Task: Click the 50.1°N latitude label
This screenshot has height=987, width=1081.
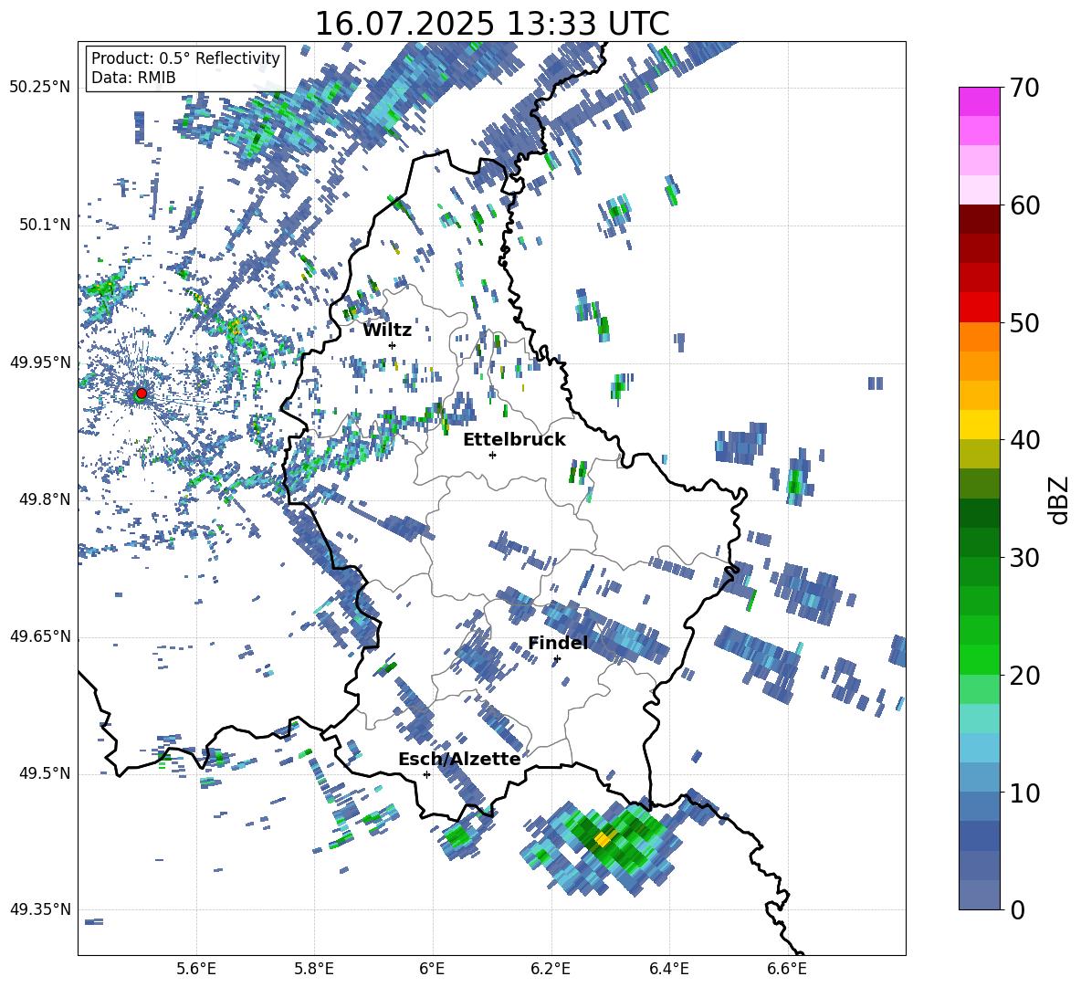Action: tap(44, 225)
